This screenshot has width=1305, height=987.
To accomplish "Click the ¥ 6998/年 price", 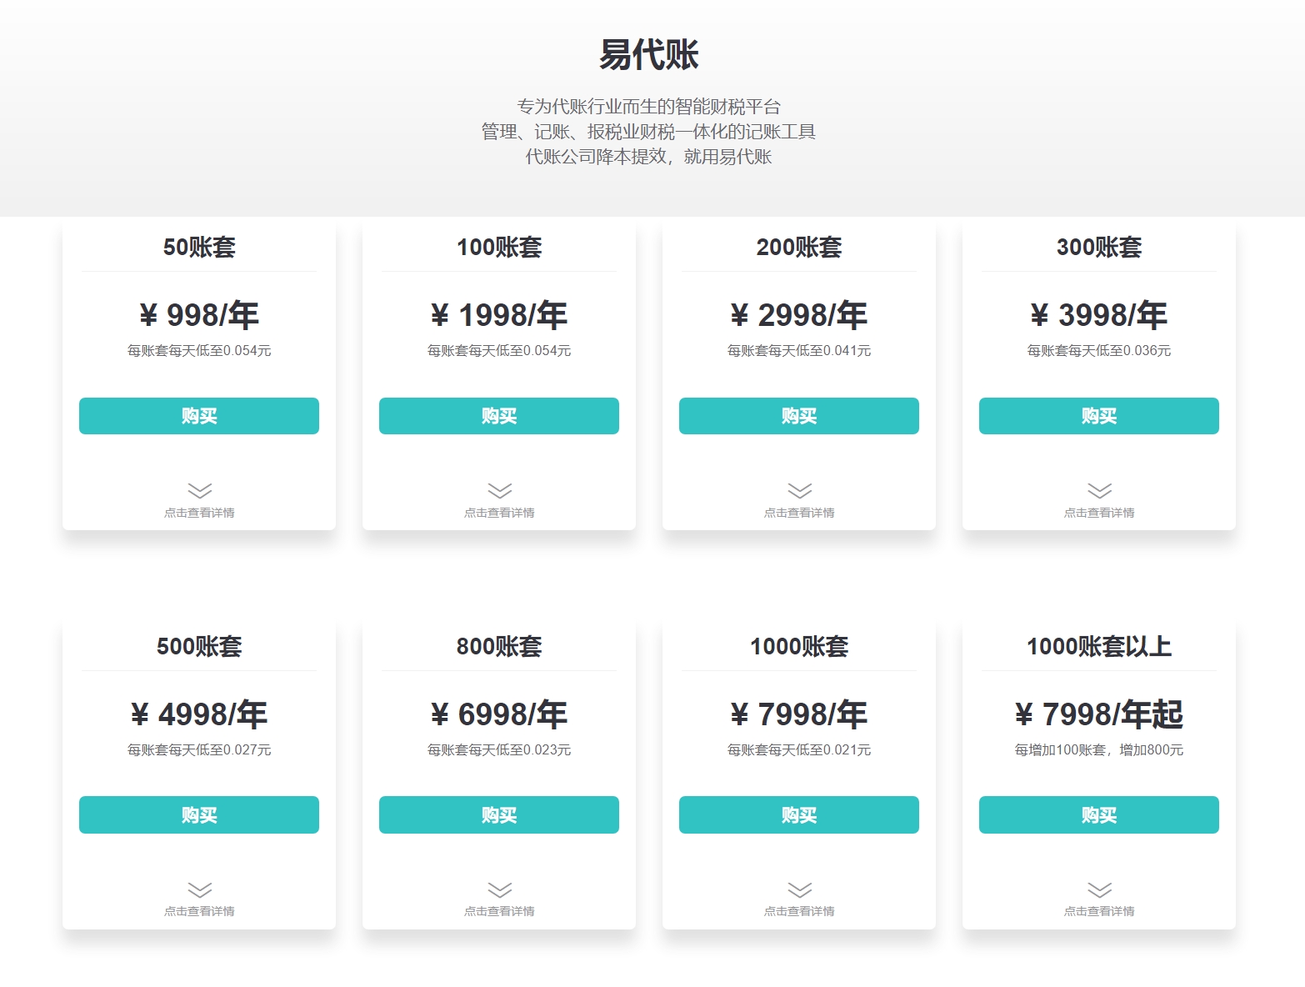I will (499, 714).
